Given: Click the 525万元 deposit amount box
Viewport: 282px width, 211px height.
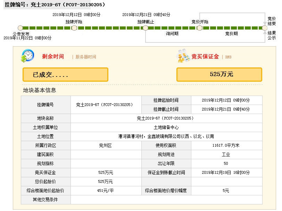Looking at the screenshot, I should (x=219, y=74).
